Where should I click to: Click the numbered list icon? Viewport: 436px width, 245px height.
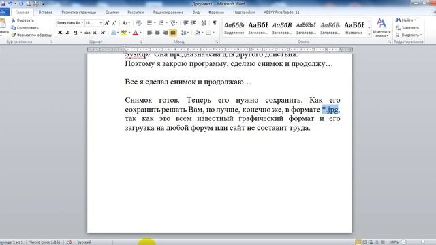click(x=161, y=23)
